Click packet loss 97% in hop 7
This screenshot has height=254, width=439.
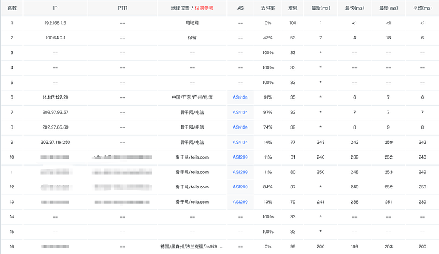click(x=268, y=112)
